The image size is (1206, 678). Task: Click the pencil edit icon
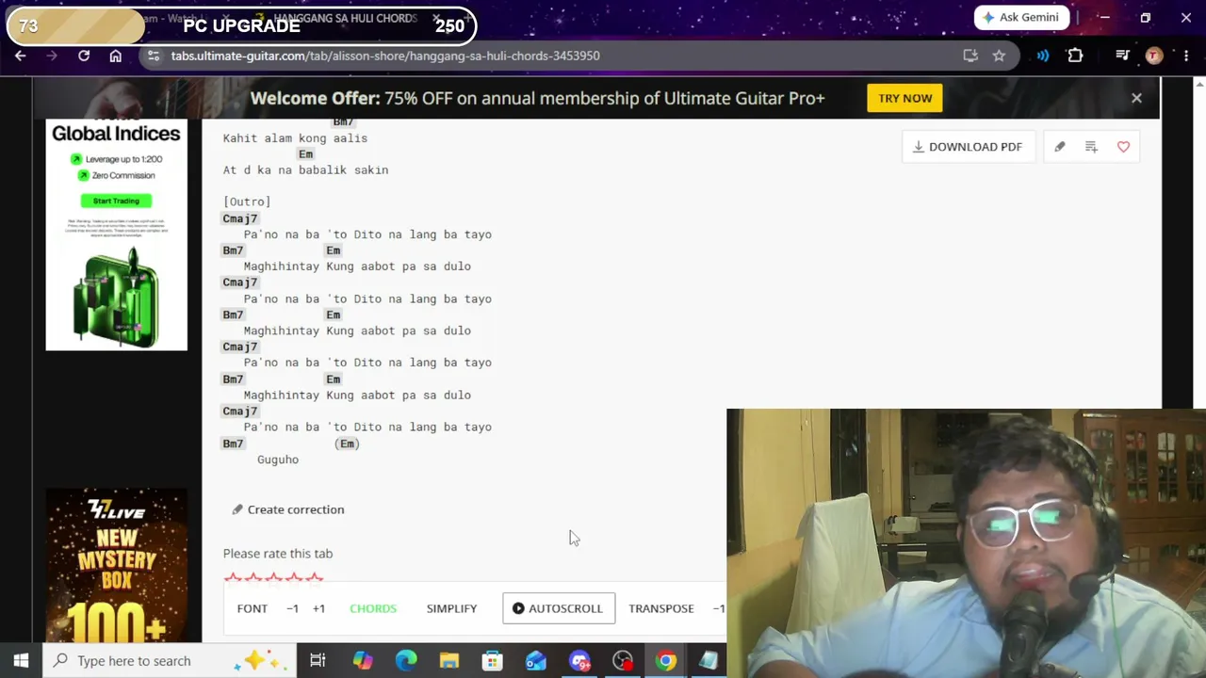[1060, 147]
